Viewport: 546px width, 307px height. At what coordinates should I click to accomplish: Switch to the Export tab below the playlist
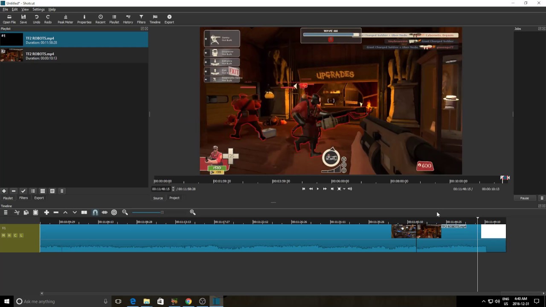39,198
